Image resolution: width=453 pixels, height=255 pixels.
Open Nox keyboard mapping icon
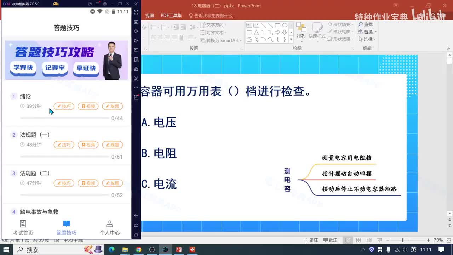pos(136,22)
